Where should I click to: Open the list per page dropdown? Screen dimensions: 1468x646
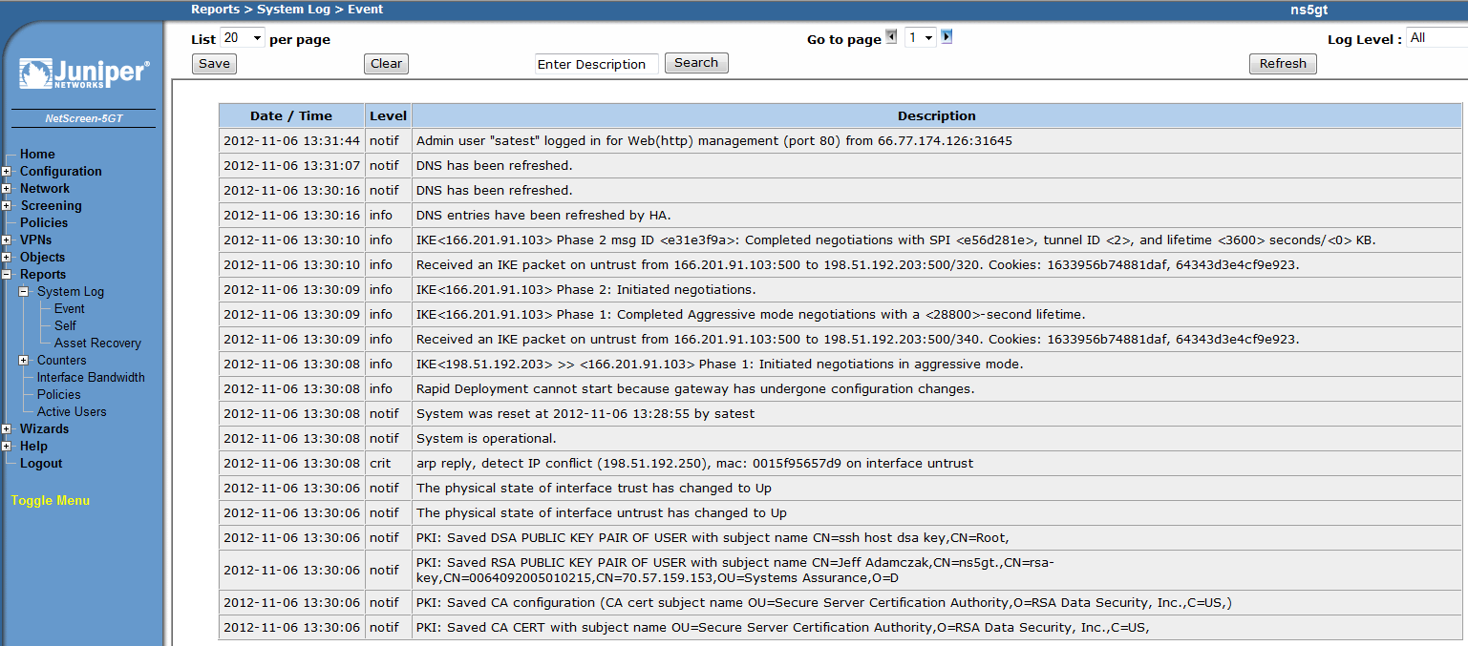click(x=243, y=38)
